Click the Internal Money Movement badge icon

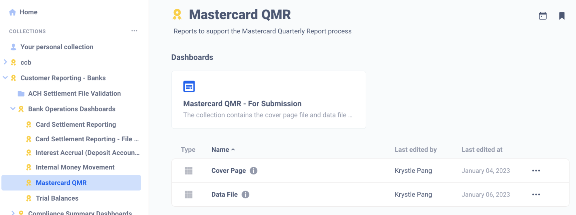(x=29, y=167)
